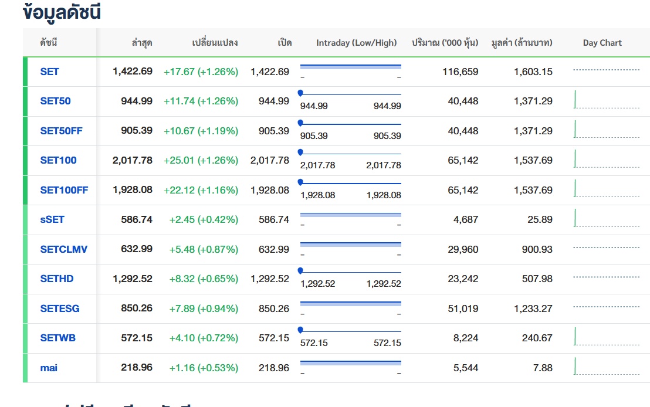Click the SETWB index link
The height and width of the screenshot is (407, 650).
click(x=57, y=338)
